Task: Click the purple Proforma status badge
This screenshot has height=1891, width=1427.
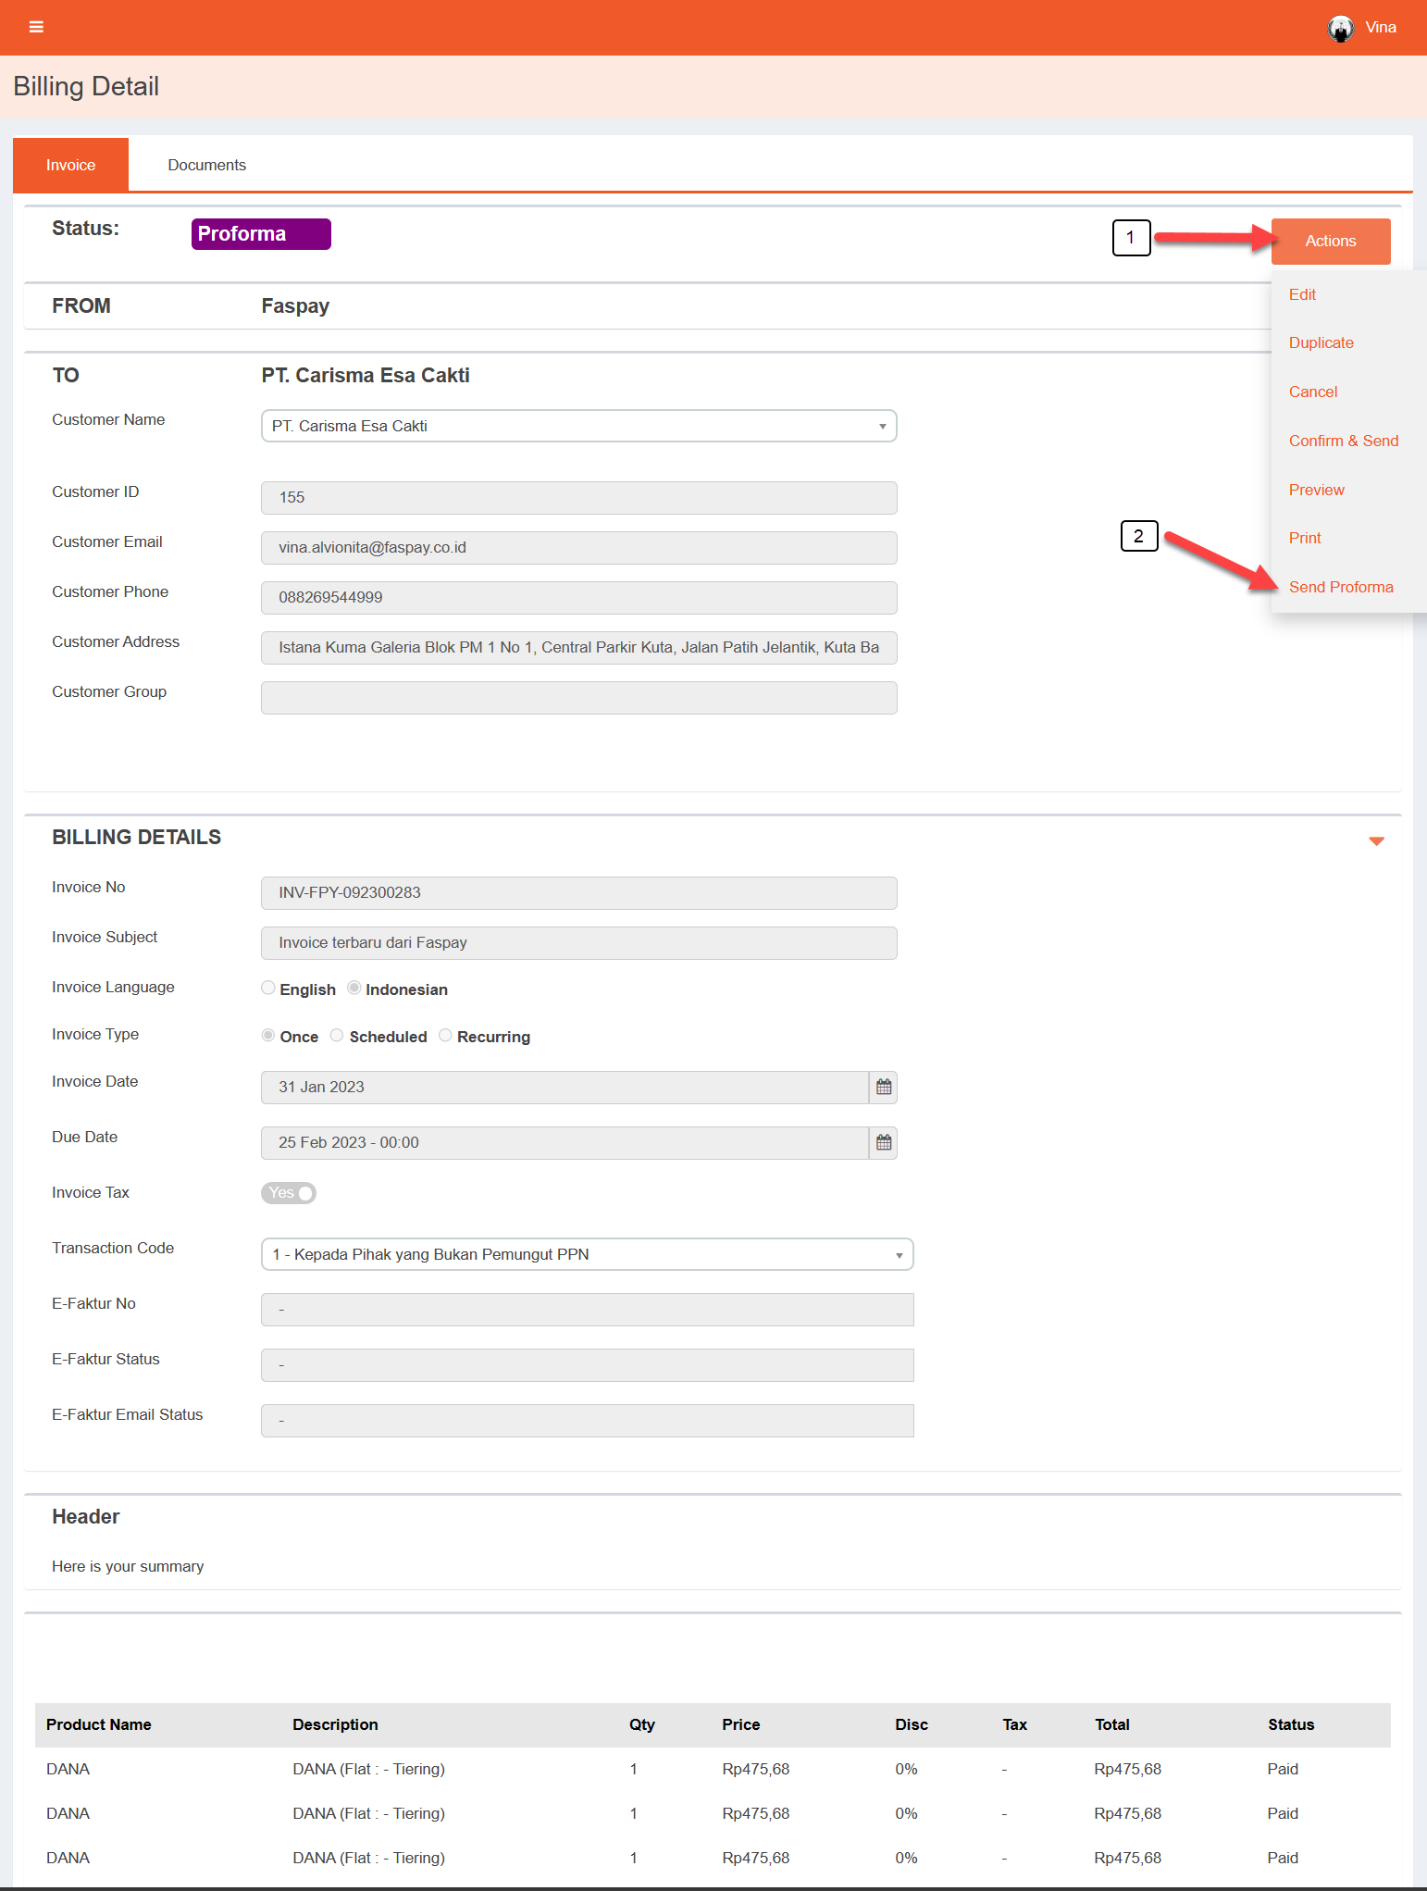Action: point(261,234)
